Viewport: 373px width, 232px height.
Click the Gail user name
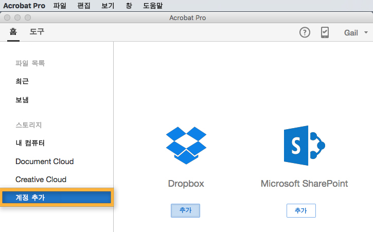pyautogui.click(x=351, y=32)
